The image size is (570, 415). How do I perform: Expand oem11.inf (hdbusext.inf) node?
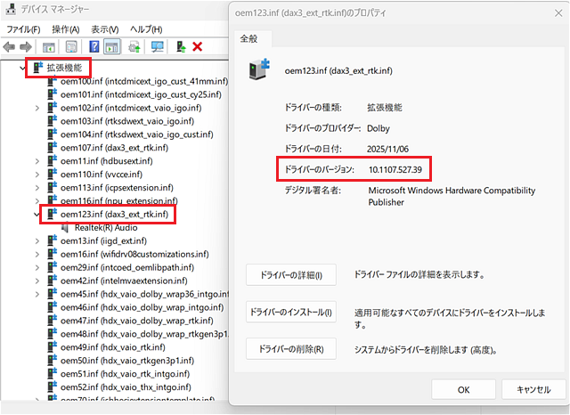click(x=37, y=161)
